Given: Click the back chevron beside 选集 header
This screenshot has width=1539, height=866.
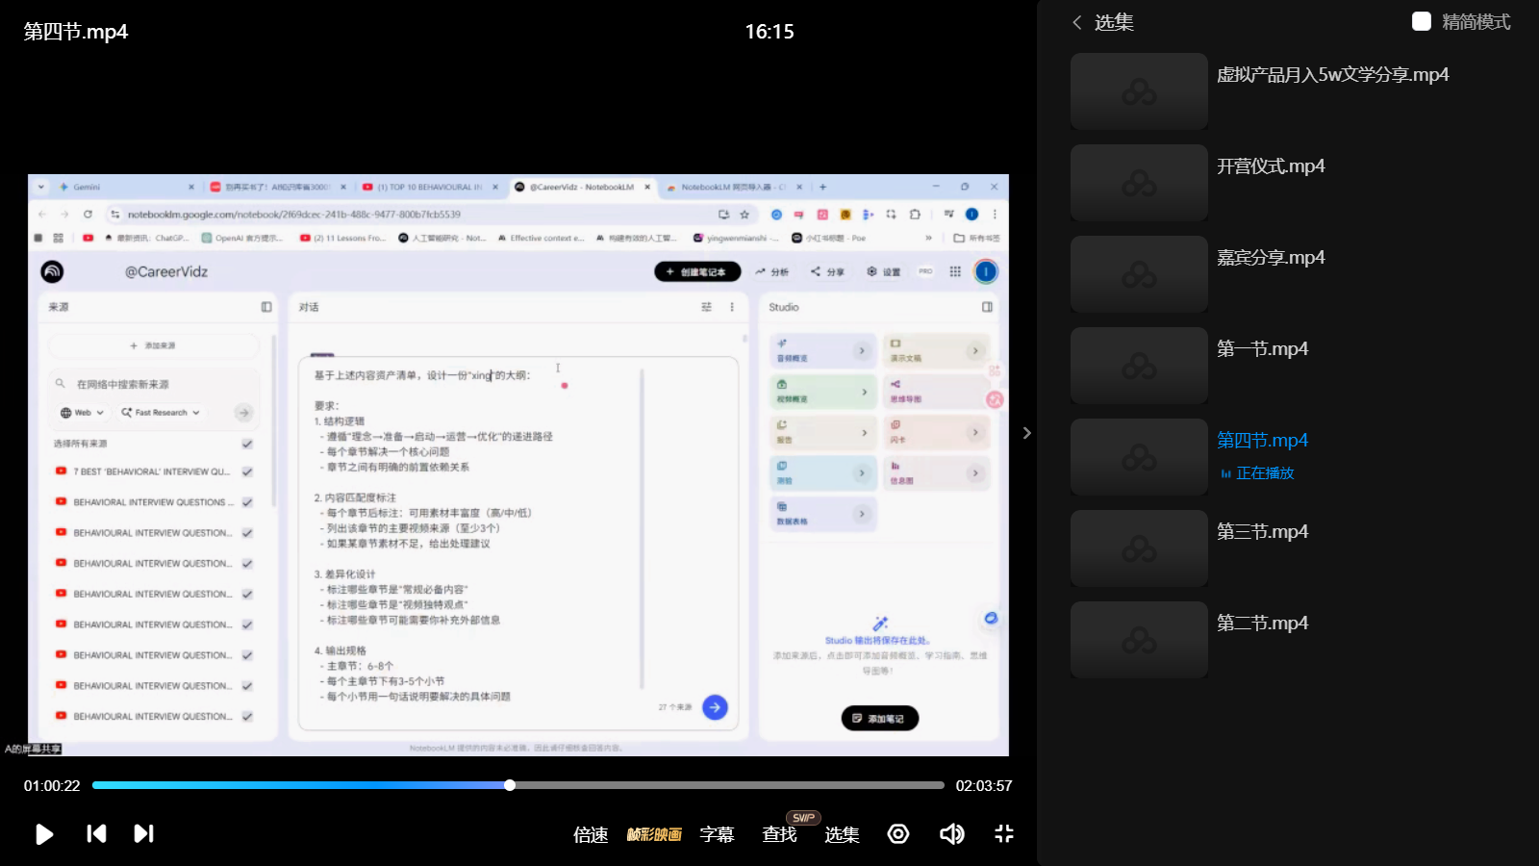Looking at the screenshot, I should pos(1077,22).
